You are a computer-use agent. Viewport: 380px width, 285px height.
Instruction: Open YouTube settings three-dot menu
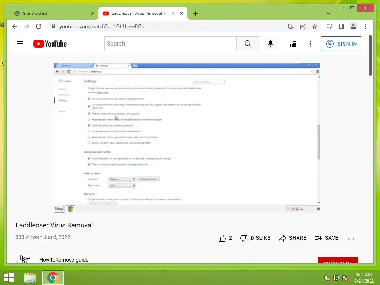311,44
